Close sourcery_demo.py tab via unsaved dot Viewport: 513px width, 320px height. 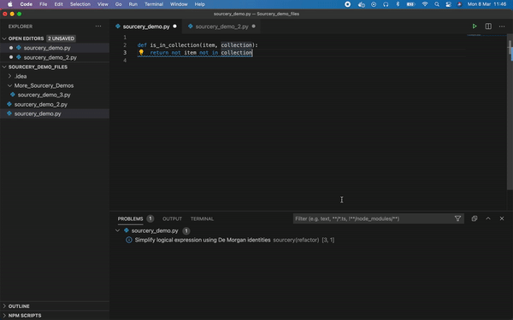pyautogui.click(x=174, y=26)
